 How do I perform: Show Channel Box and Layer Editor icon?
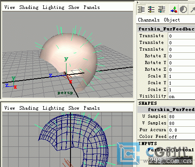click(162, 9)
